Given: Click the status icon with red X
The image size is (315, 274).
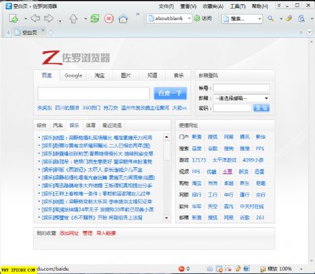Looking at the screenshot, I should [x=228, y=269].
